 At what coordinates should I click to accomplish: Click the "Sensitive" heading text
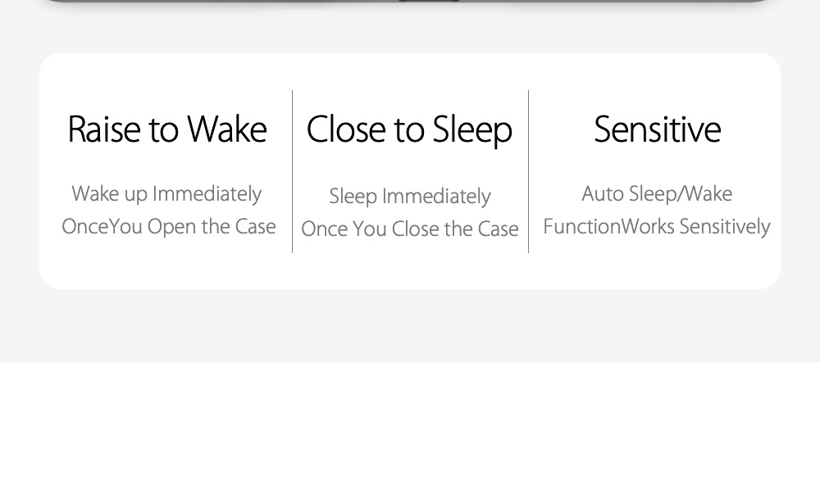pyautogui.click(x=657, y=129)
